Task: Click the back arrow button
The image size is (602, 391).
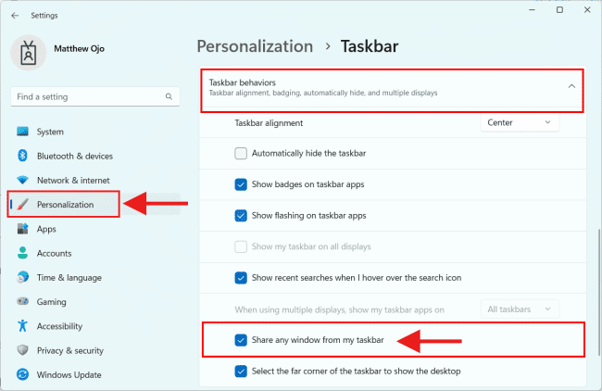Action: (x=15, y=15)
